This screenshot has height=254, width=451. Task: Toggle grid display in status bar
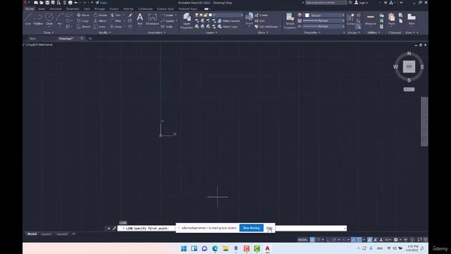[312, 240]
